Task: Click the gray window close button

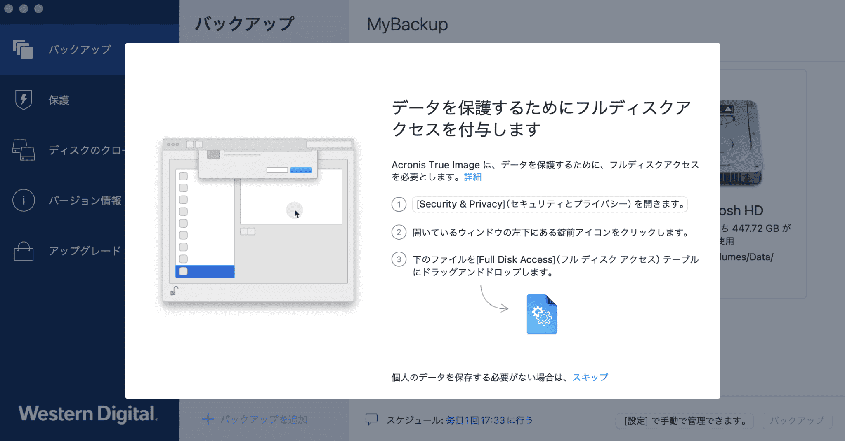Action: [x=9, y=9]
